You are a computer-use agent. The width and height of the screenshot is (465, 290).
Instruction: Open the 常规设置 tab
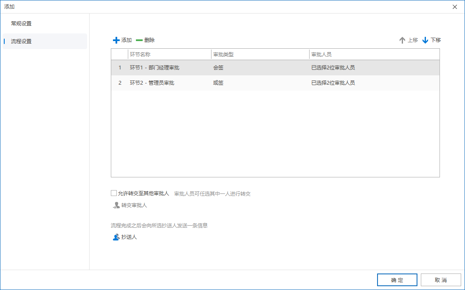pos(21,24)
